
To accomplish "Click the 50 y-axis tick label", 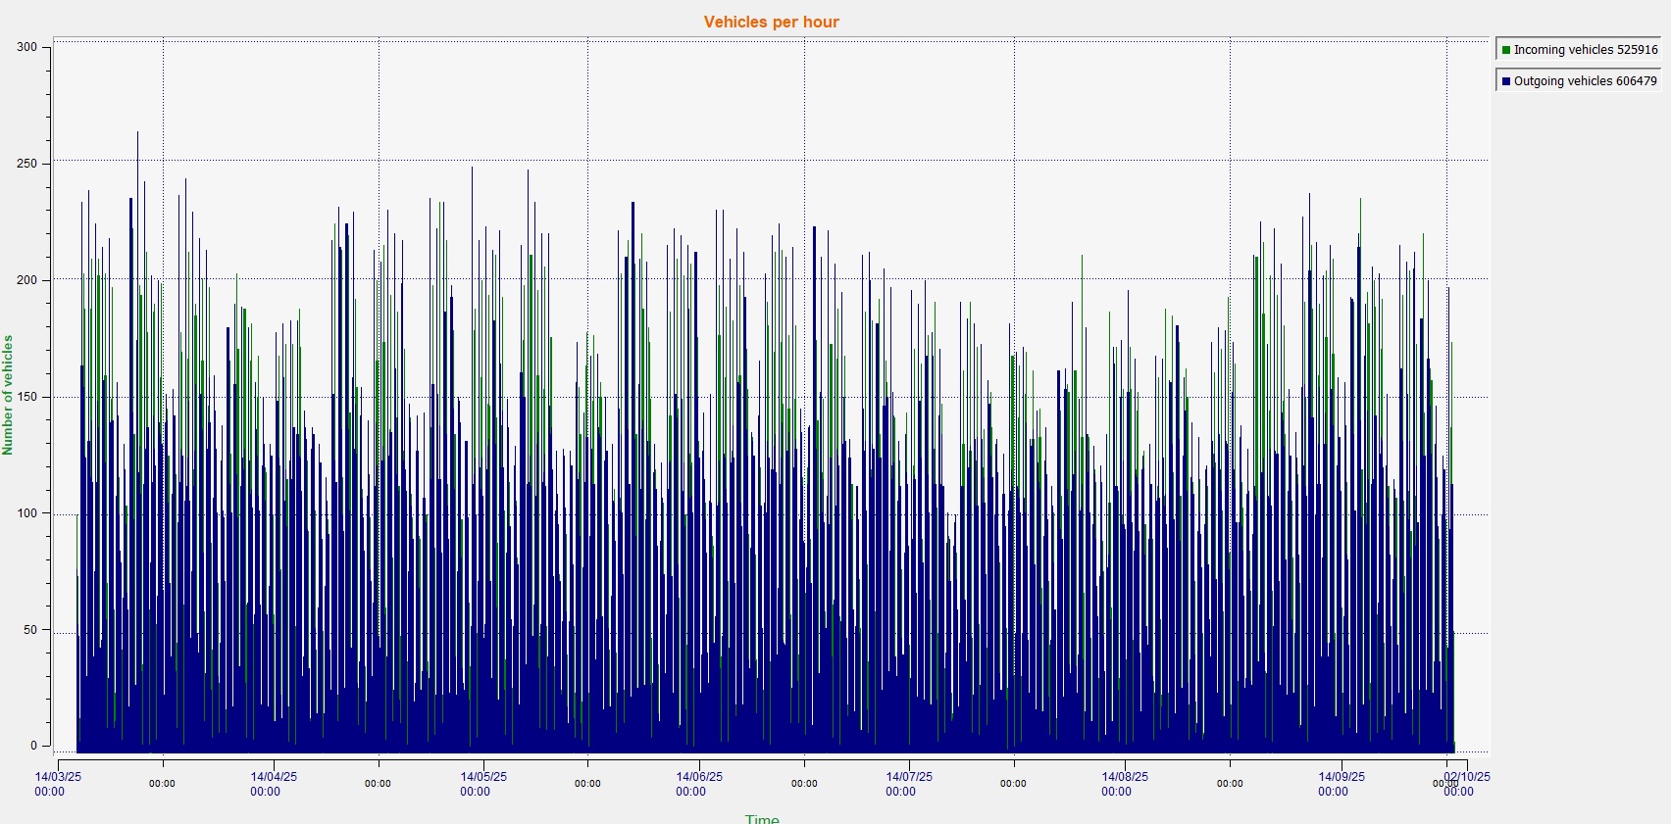I will (29, 630).
